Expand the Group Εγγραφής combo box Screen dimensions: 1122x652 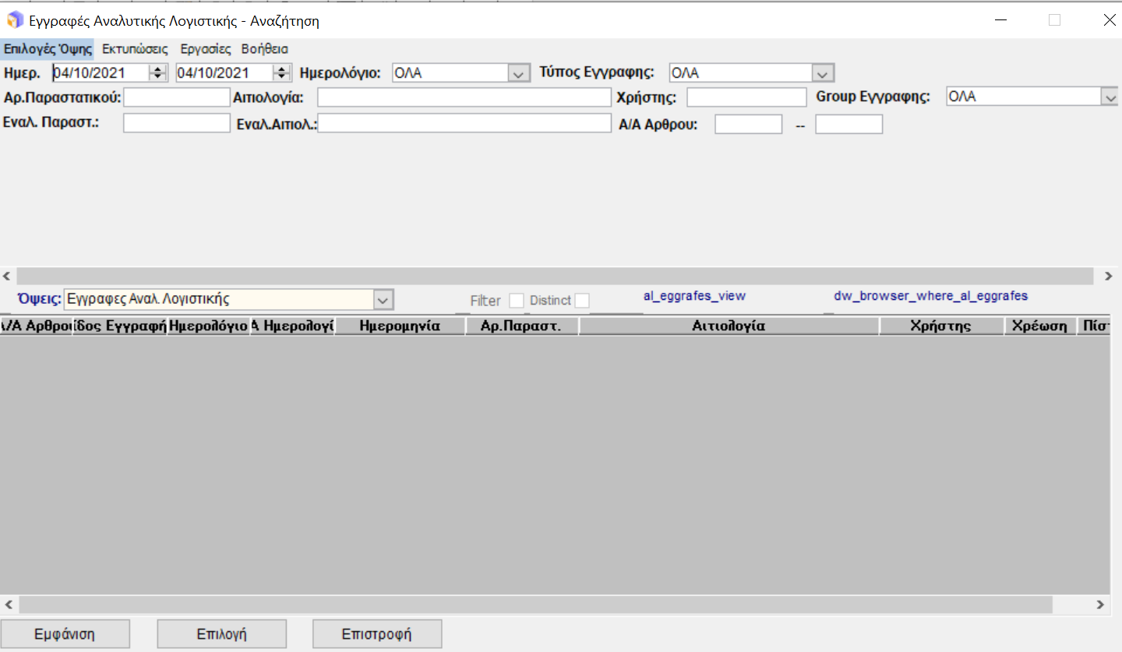pos(1110,97)
